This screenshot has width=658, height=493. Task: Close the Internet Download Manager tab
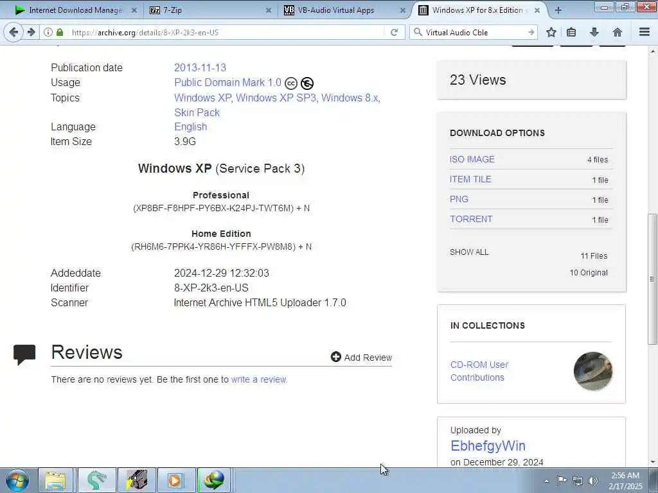click(134, 10)
